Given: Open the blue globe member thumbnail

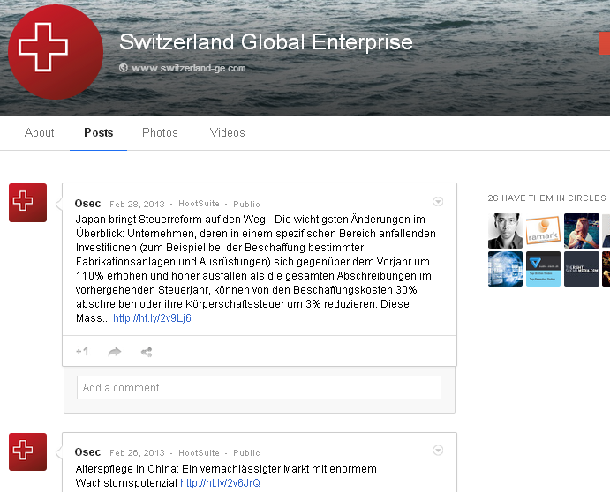Looking at the screenshot, I should (505, 269).
